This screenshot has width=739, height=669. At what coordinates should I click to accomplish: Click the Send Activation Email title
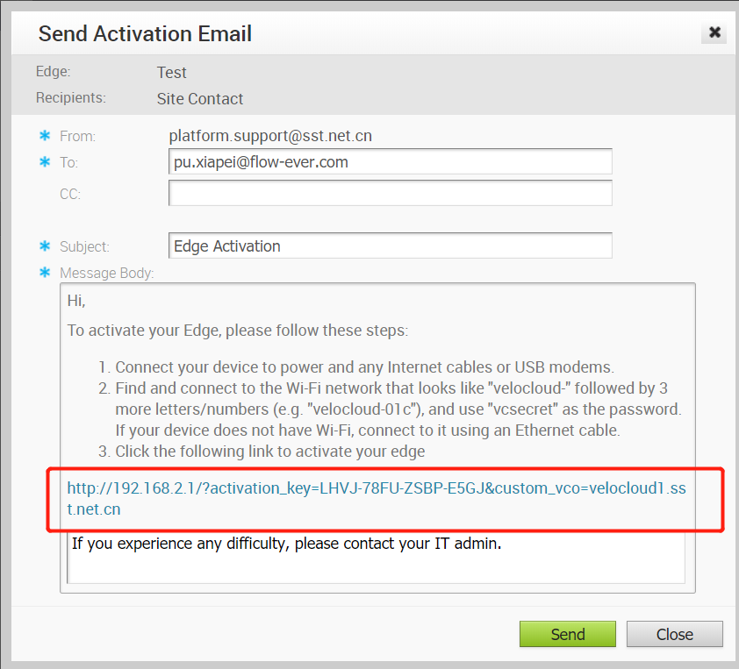(x=145, y=34)
